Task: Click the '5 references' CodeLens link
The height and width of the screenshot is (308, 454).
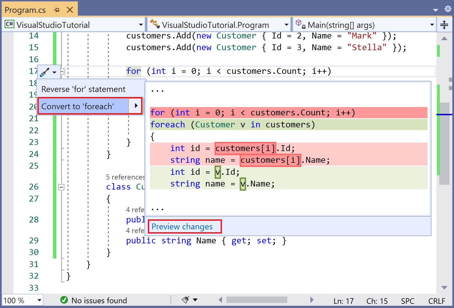Action: (x=125, y=177)
